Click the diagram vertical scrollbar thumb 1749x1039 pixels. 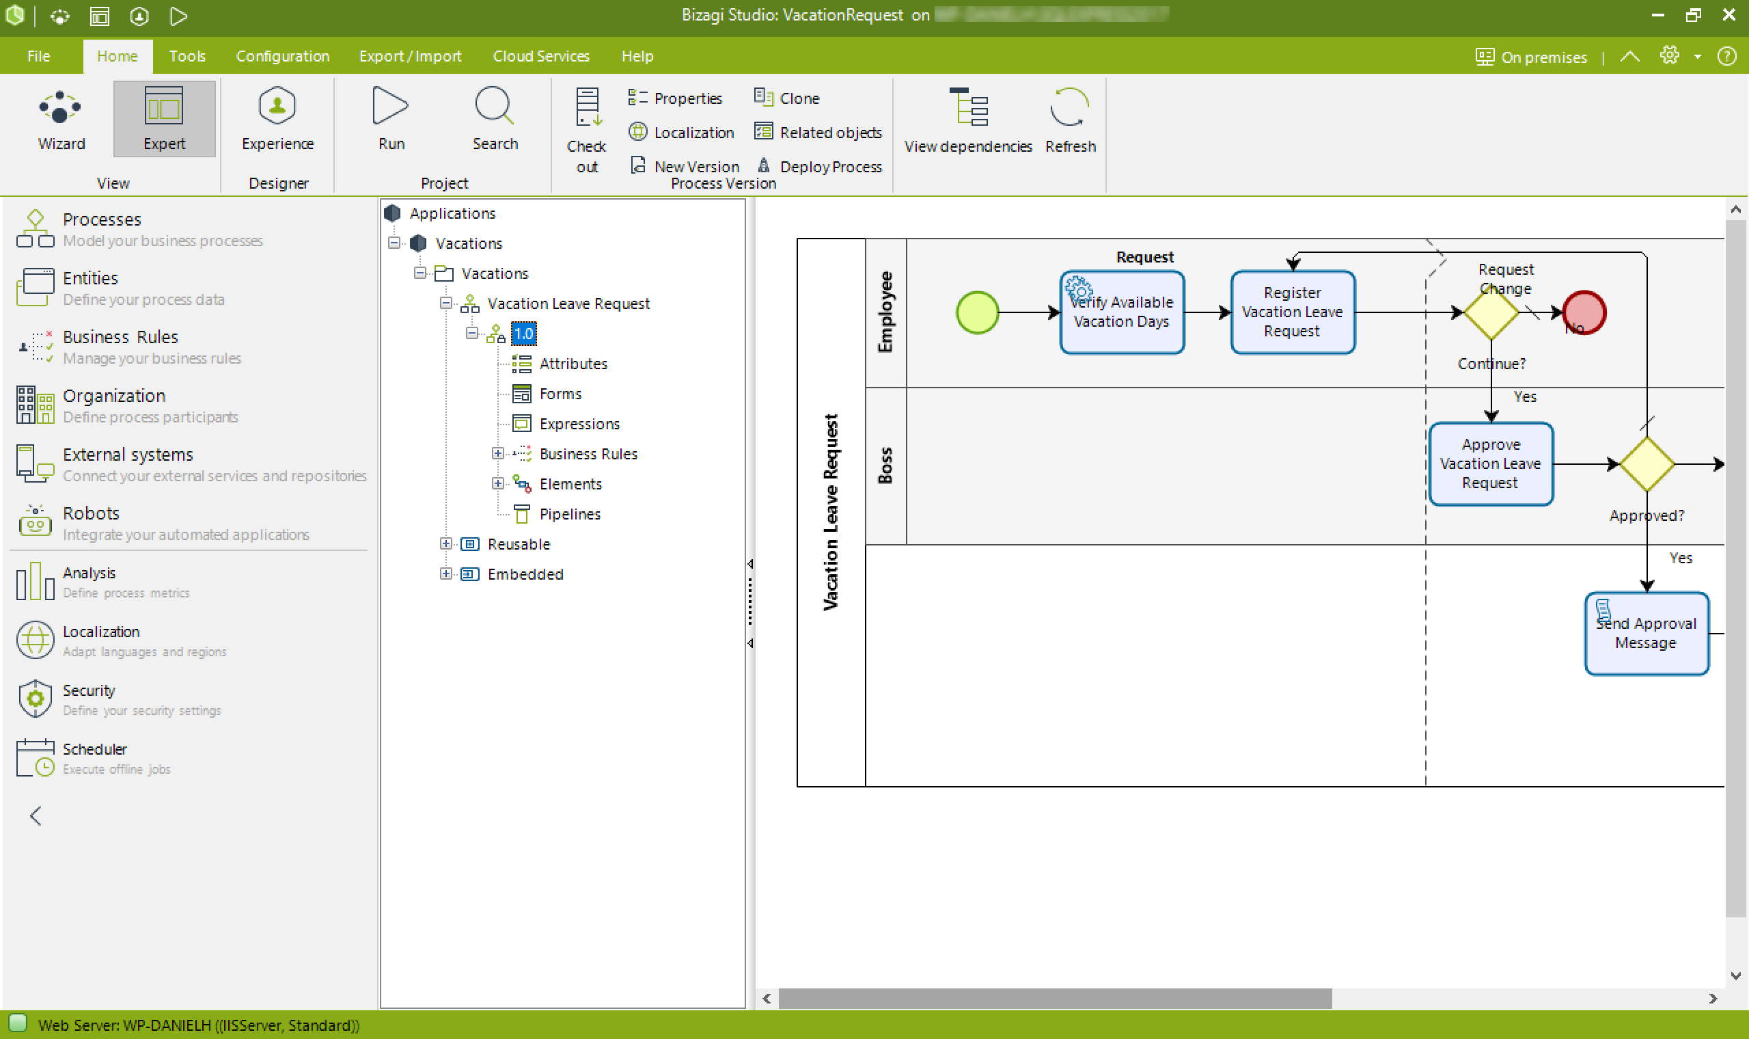[1736, 569]
